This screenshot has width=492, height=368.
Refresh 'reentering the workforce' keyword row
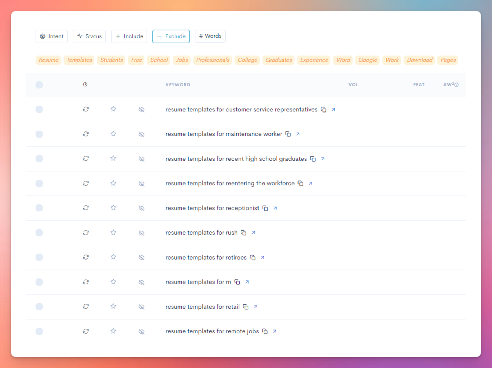coord(86,183)
